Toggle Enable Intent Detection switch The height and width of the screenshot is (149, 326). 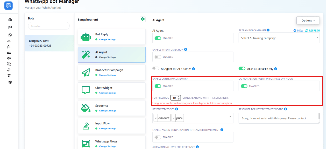(158, 57)
